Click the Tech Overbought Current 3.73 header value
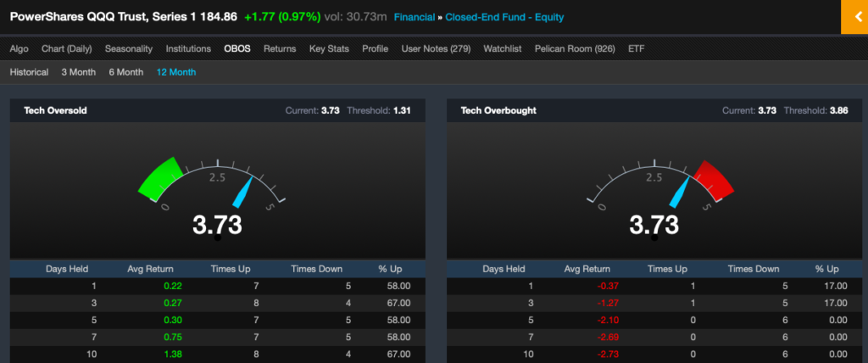 [767, 110]
